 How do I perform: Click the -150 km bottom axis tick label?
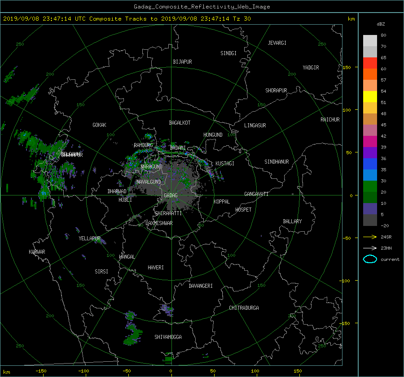click(x=41, y=371)
